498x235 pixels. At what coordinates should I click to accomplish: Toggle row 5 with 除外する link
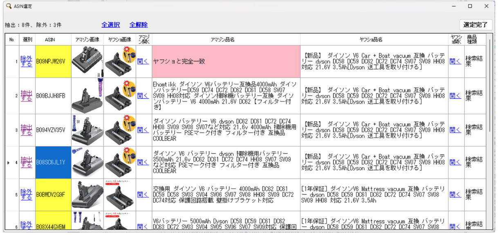[x=27, y=195]
